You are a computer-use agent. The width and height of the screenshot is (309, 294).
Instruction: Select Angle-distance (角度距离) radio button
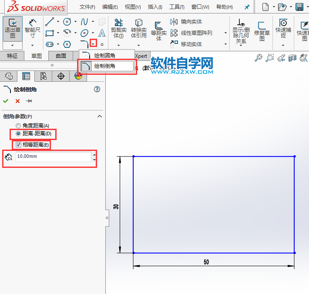pos(18,126)
